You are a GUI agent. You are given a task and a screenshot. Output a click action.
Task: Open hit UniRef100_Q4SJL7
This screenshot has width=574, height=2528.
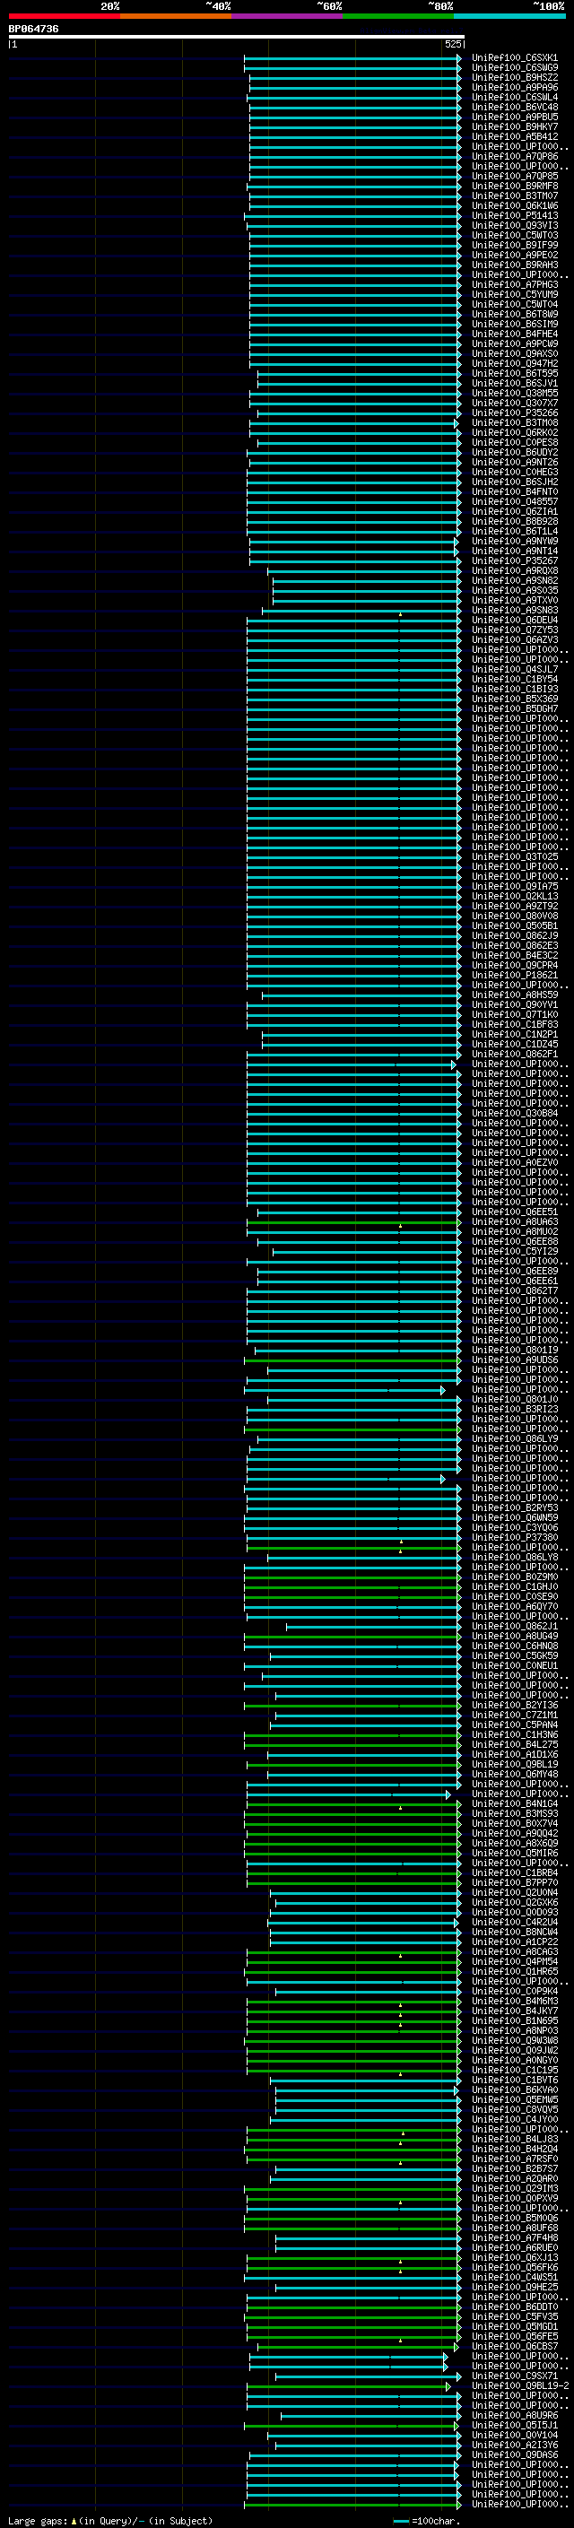click(x=515, y=669)
